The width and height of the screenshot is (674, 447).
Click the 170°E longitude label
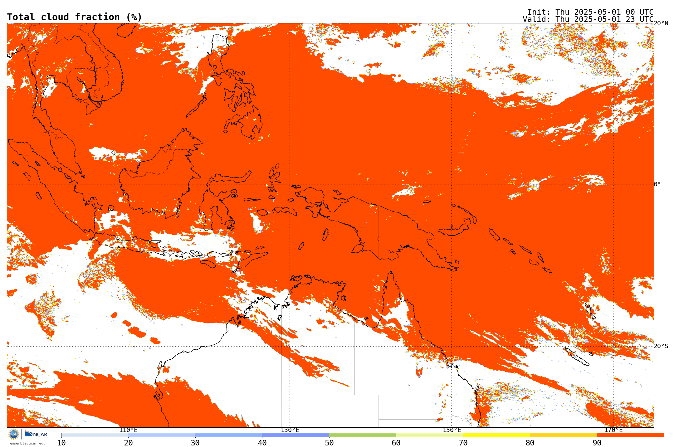tap(613, 430)
